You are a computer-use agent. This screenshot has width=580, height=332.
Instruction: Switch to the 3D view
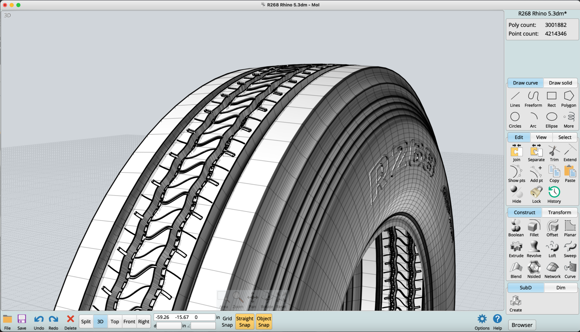click(x=100, y=321)
